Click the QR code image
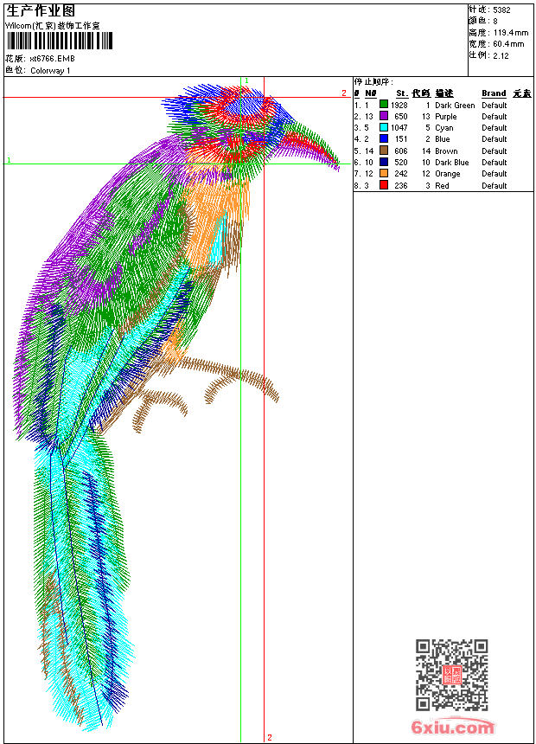Viewport: 536px width, 744px height. tap(452, 675)
